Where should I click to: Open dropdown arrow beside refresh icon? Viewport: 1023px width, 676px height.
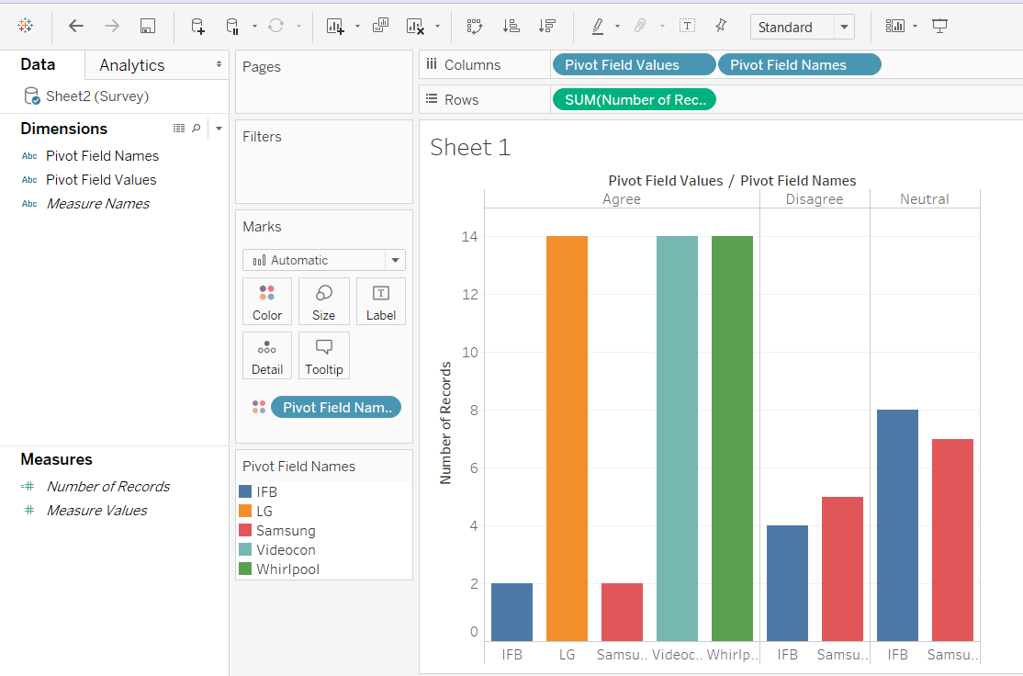pos(298,26)
